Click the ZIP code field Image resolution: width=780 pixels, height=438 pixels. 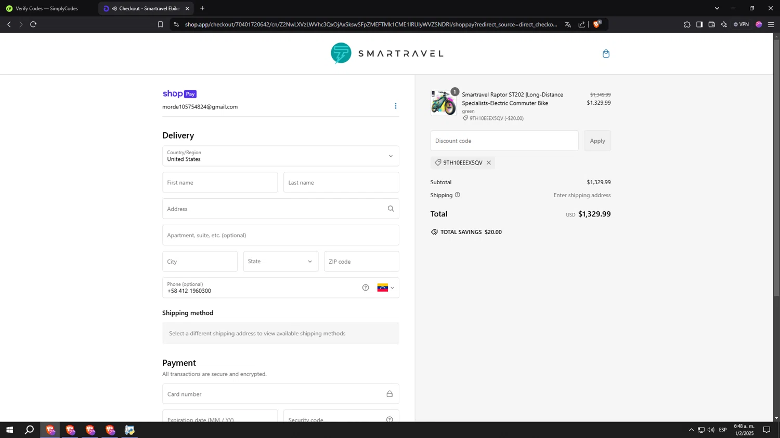(361, 262)
